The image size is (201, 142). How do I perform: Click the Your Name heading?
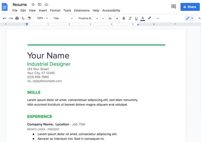[x=48, y=56]
